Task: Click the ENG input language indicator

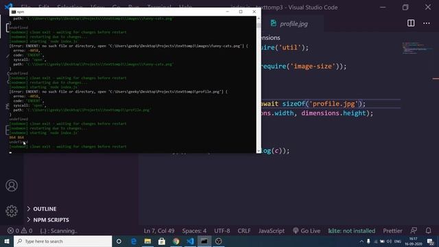Action: click(x=398, y=242)
